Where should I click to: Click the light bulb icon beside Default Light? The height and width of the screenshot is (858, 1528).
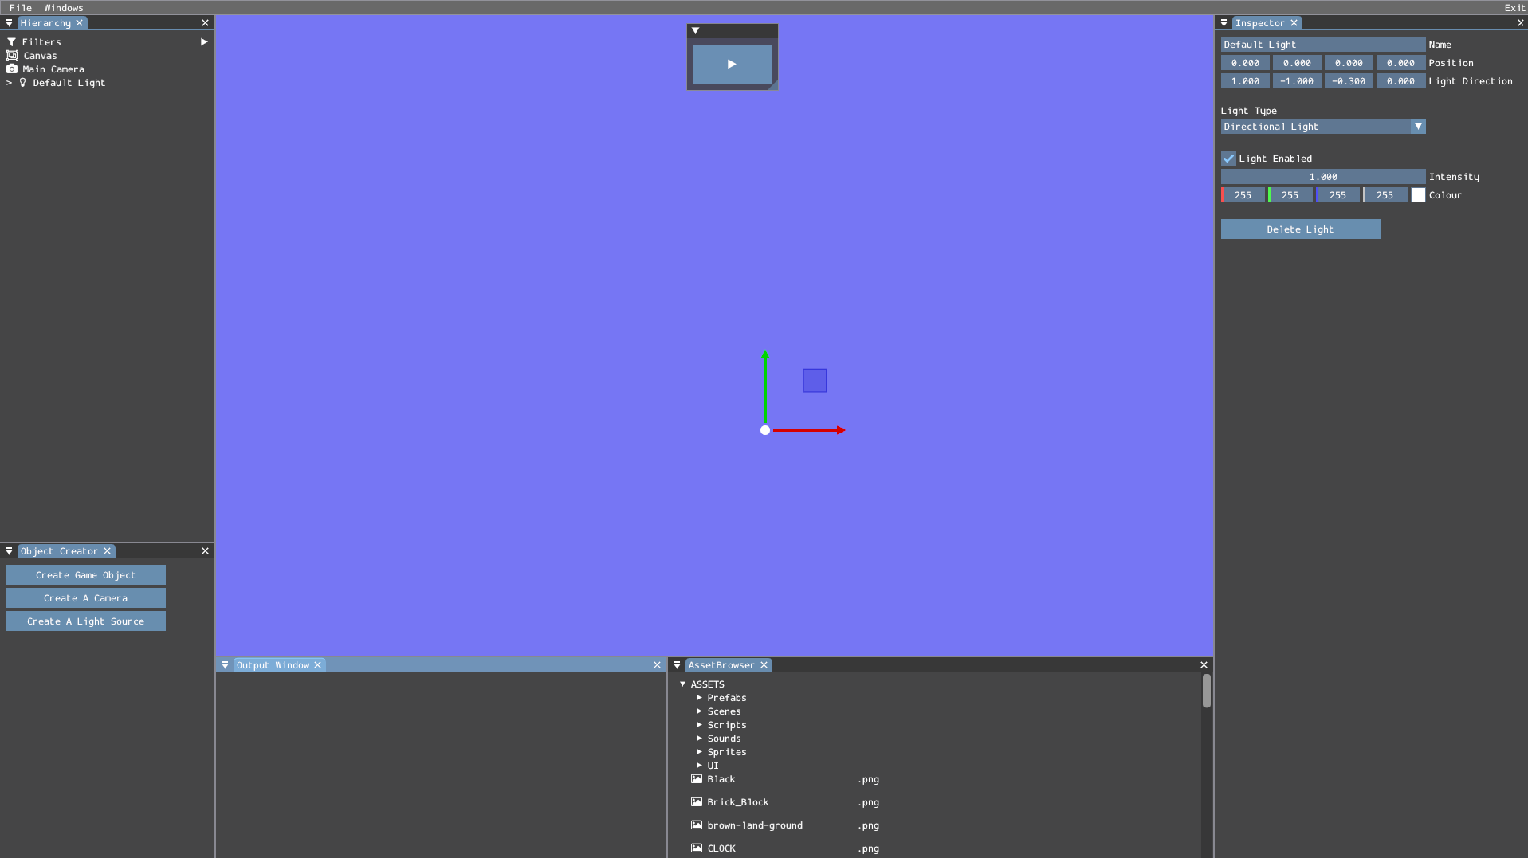point(23,82)
